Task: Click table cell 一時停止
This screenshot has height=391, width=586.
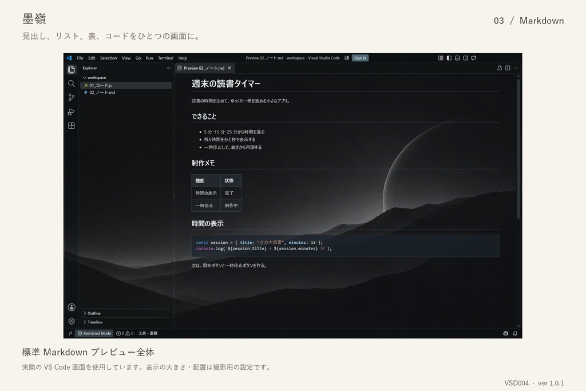Action: (206, 206)
